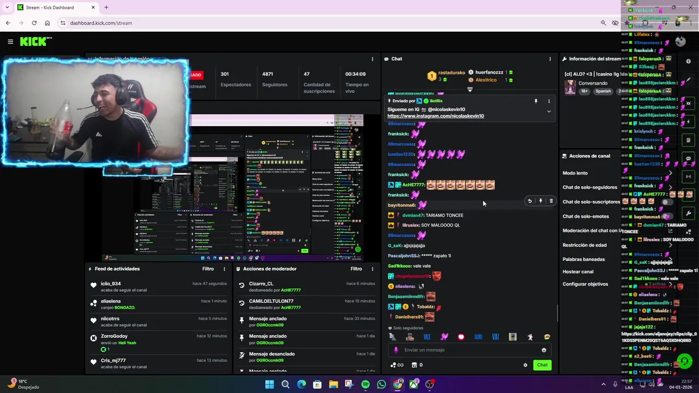Screen dimensions: 699x393
Task: Open the Feed de actividades options menu
Action: point(224,269)
